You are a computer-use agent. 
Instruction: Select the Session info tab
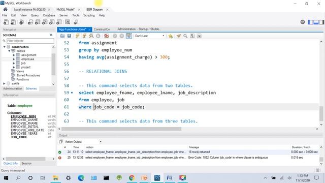pyautogui.click(x=26, y=164)
